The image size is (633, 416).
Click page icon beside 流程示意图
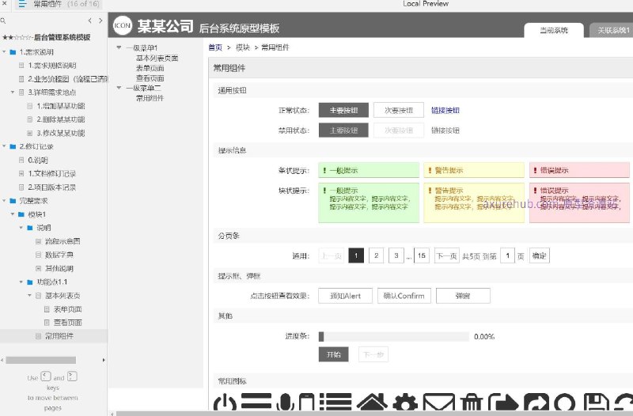pyautogui.click(x=38, y=241)
